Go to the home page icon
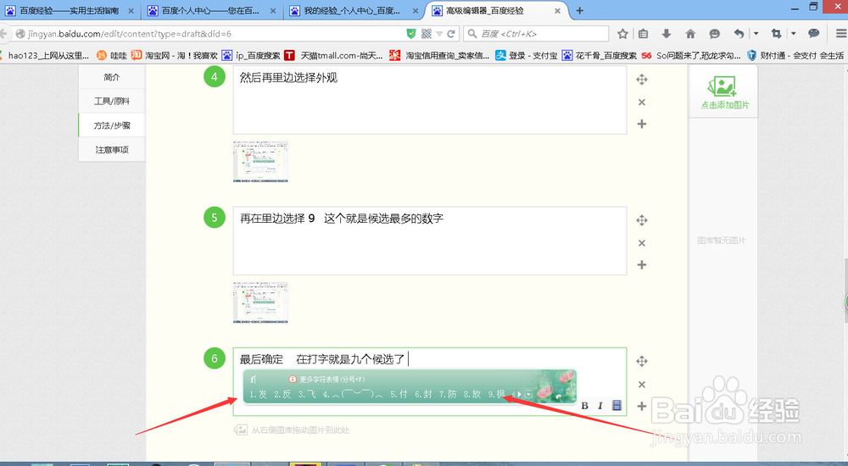The height and width of the screenshot is (466, 848). 690,34
